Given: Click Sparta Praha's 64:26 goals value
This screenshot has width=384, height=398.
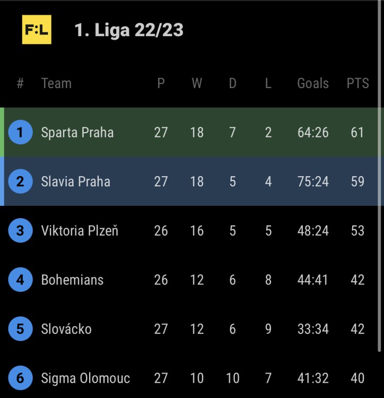Looking at the screenshot, I should tap(313, 132).
